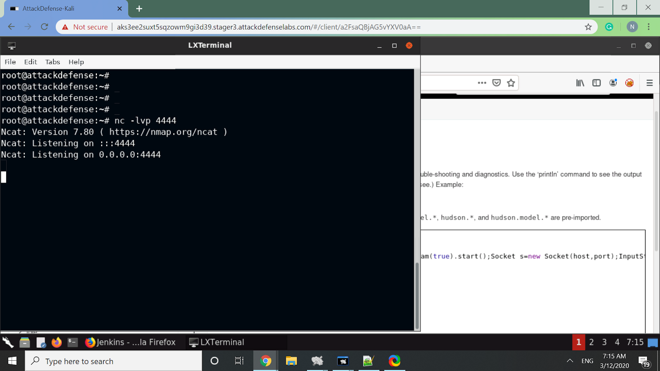Click the Not secure warning indicator
Image resolution: width=660 pixels, height=371 pixels.
point(85,27)
